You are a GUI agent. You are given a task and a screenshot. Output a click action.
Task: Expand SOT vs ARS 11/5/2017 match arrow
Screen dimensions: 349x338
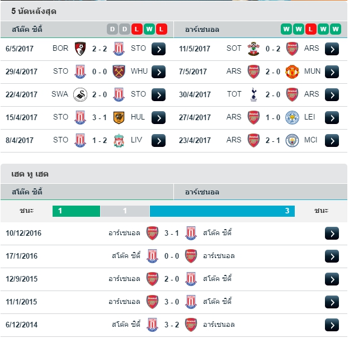(332, 49)
